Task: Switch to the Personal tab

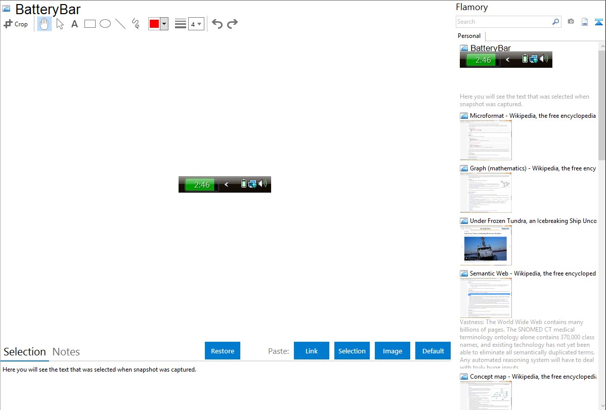Action: pyautogui.click(x=469, y=36)
